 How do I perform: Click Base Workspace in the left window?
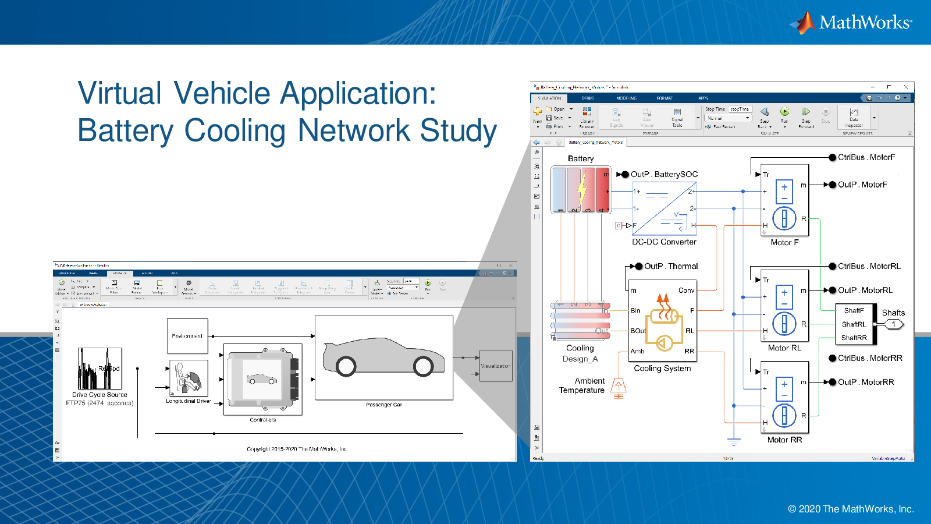tap(159, 287)
